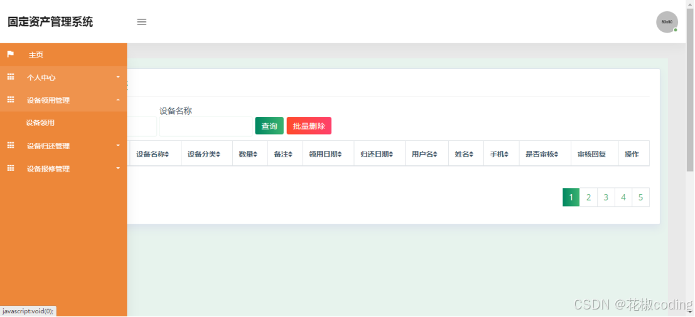This screenshot has height=317, width=695.
Task: Click the 设备名称 search input field
Action: [206, 127]
